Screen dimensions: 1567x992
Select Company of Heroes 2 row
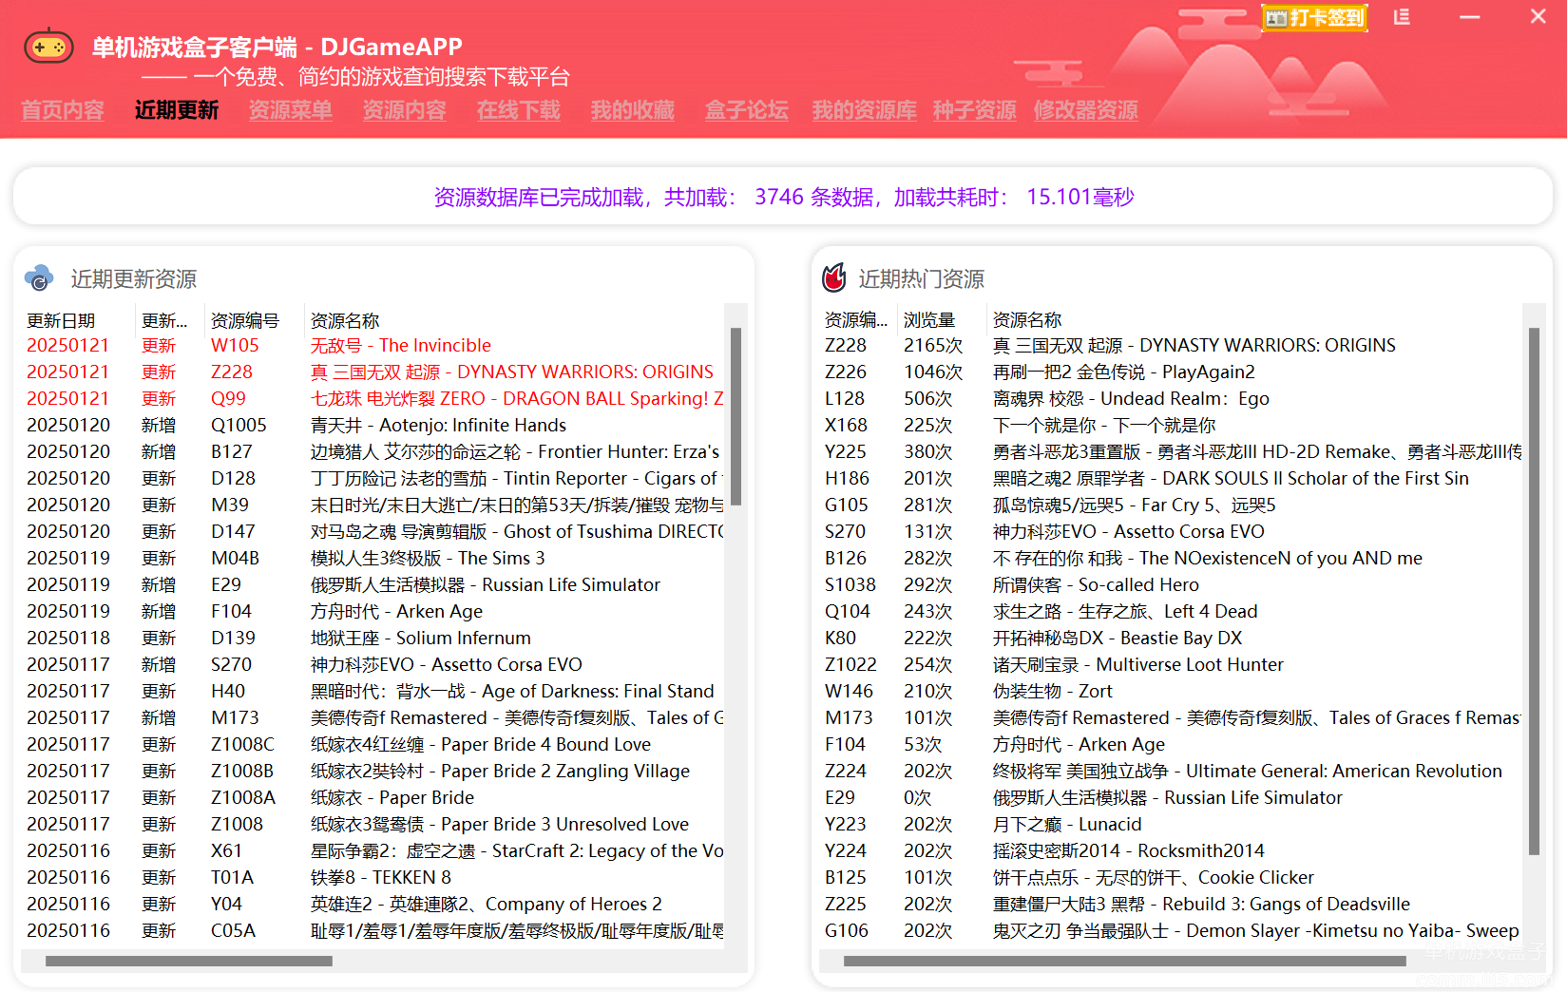click(x=373, y=904)
